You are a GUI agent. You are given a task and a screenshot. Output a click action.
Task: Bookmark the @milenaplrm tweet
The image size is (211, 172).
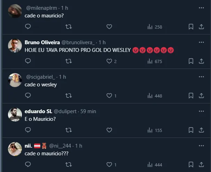coord(191,27)
